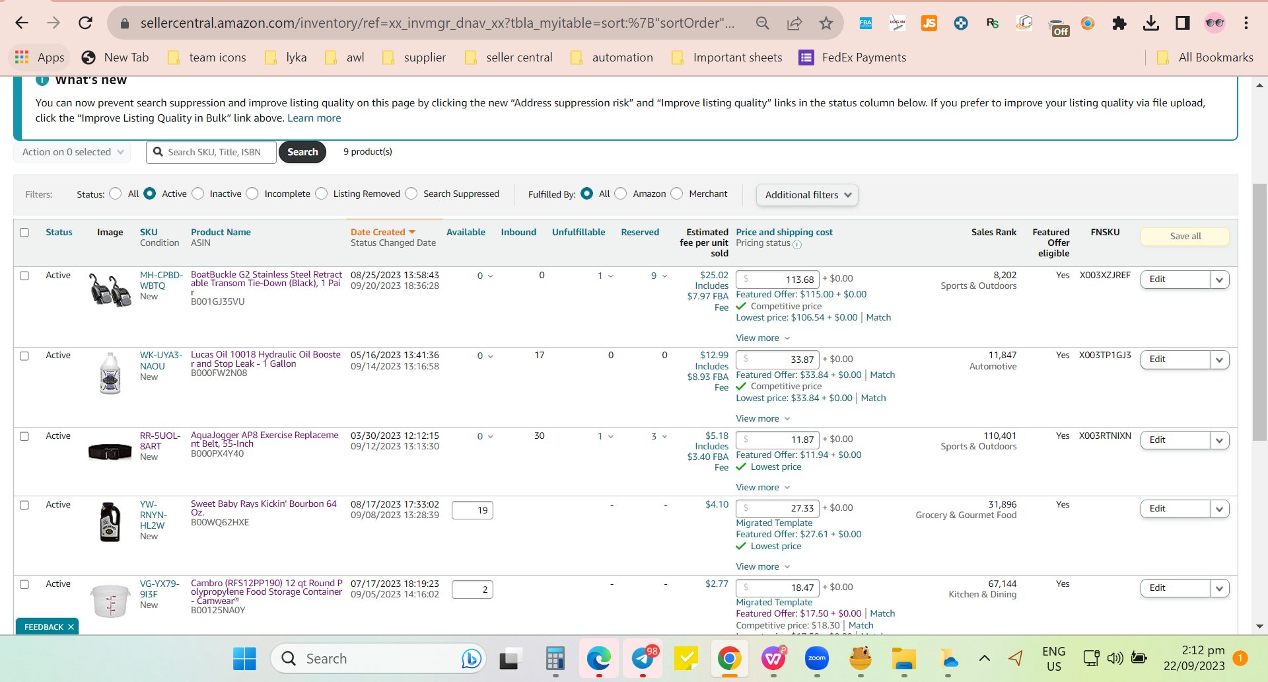This screenshot has width=1268, height=682.
Task: Click the page vertical scrollbar thumb
Action: point(1259,311)
